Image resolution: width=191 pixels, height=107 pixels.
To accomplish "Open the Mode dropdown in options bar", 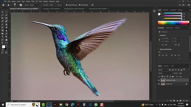I will click(35, 5).
